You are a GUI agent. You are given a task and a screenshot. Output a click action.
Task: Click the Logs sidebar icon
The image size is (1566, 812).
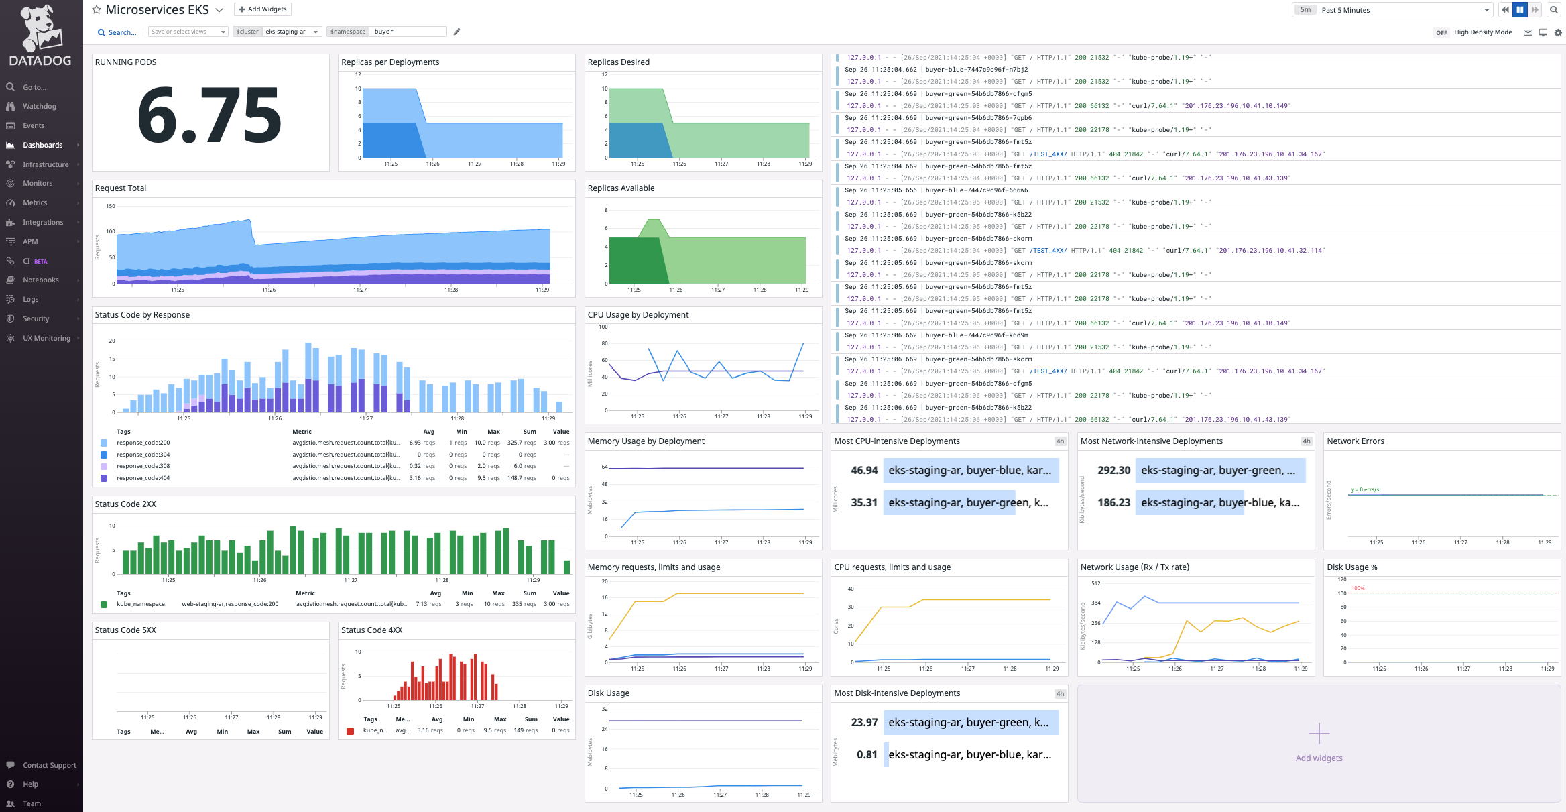point(10,299)
